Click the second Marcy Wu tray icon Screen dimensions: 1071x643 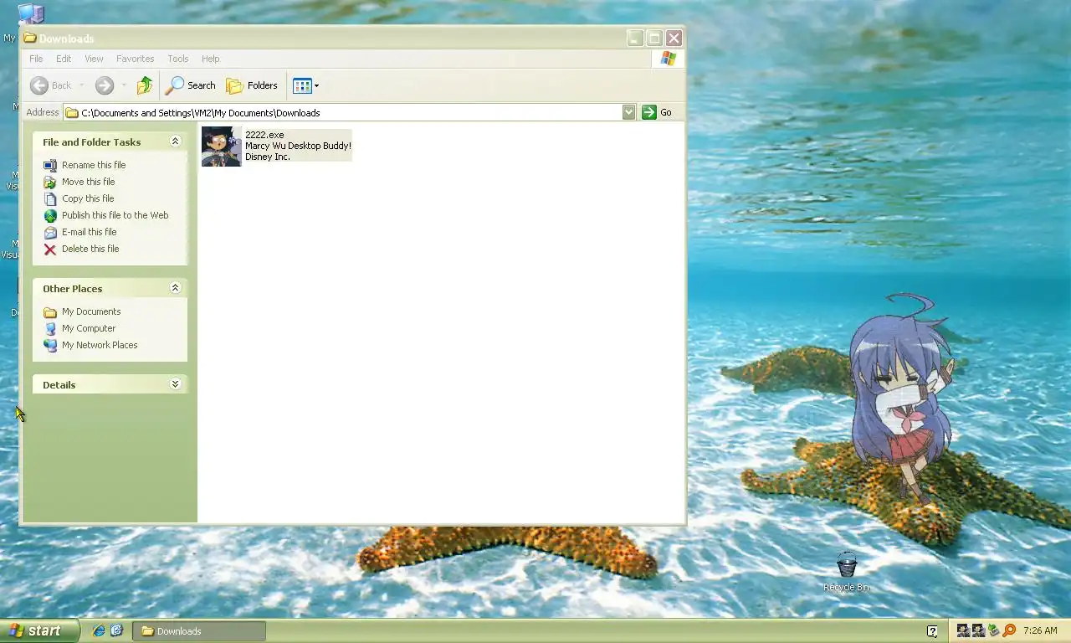(978, 630)
